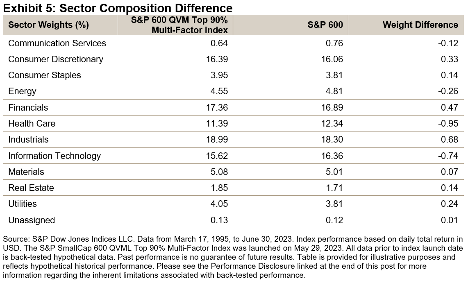Select the Sector Weights (%) column header
The height and width of the screenshot is (281, 468).
click(48, 25)
